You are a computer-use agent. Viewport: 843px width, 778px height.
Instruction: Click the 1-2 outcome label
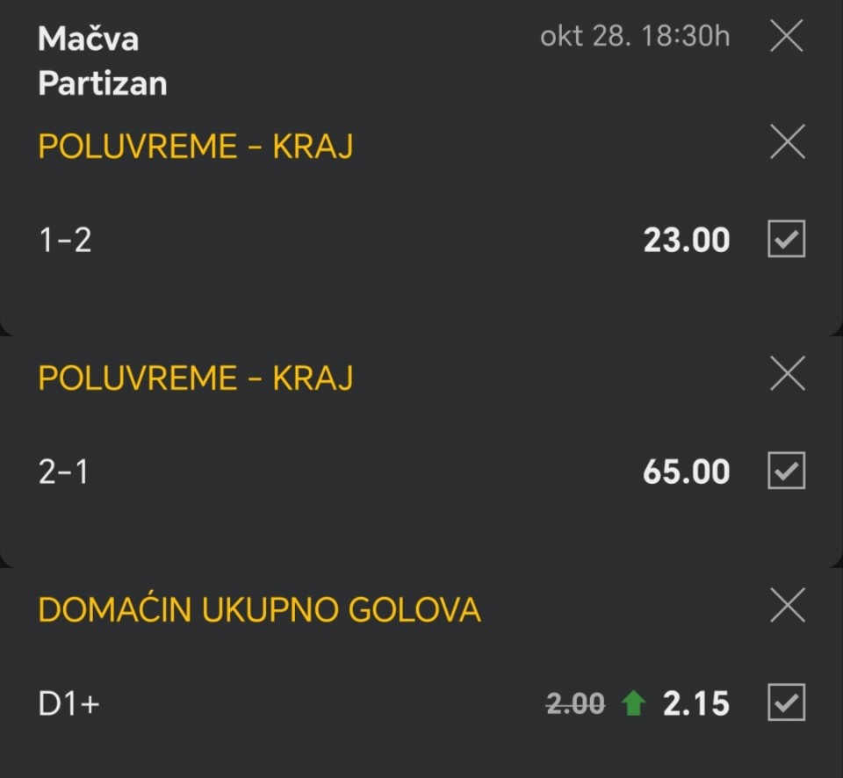tap(65, 240)
